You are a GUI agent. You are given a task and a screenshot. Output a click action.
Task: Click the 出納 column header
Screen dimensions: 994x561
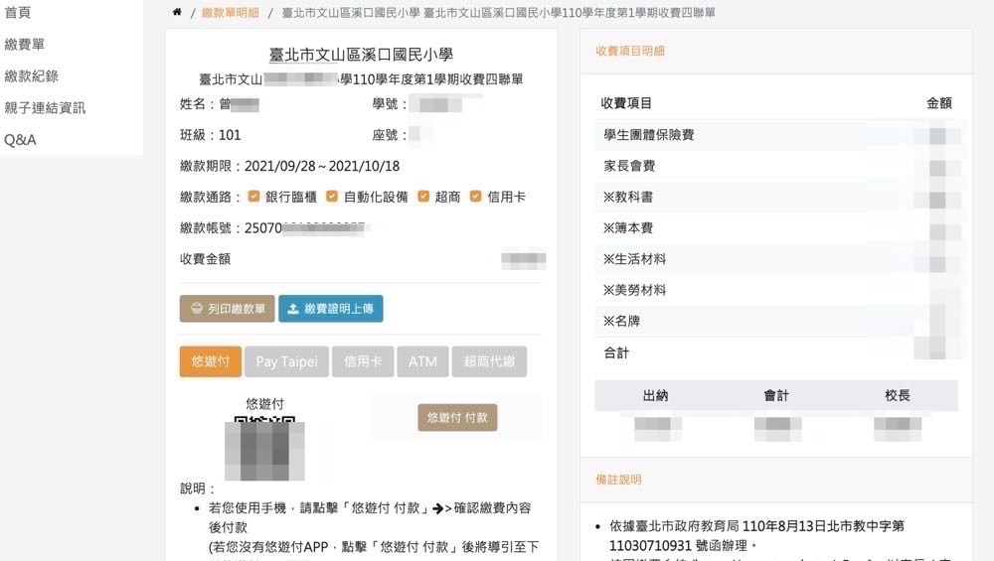point(655,396)
